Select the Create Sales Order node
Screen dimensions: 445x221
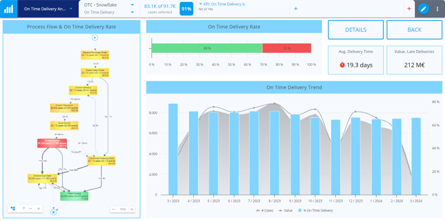click(95, 72)
